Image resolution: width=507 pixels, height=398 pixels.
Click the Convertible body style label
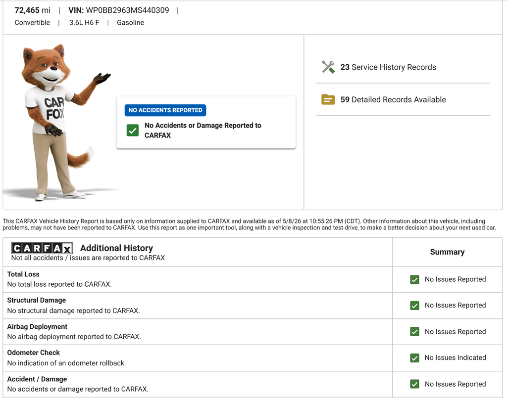32,23
